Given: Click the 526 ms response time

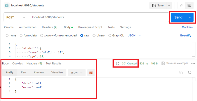Looking at the screenshot, I should (144, 64).
